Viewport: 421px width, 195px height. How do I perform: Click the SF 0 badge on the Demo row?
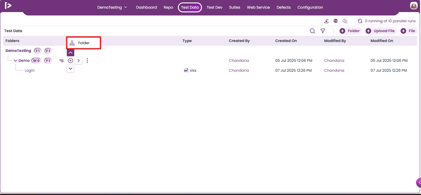point(36,61)
